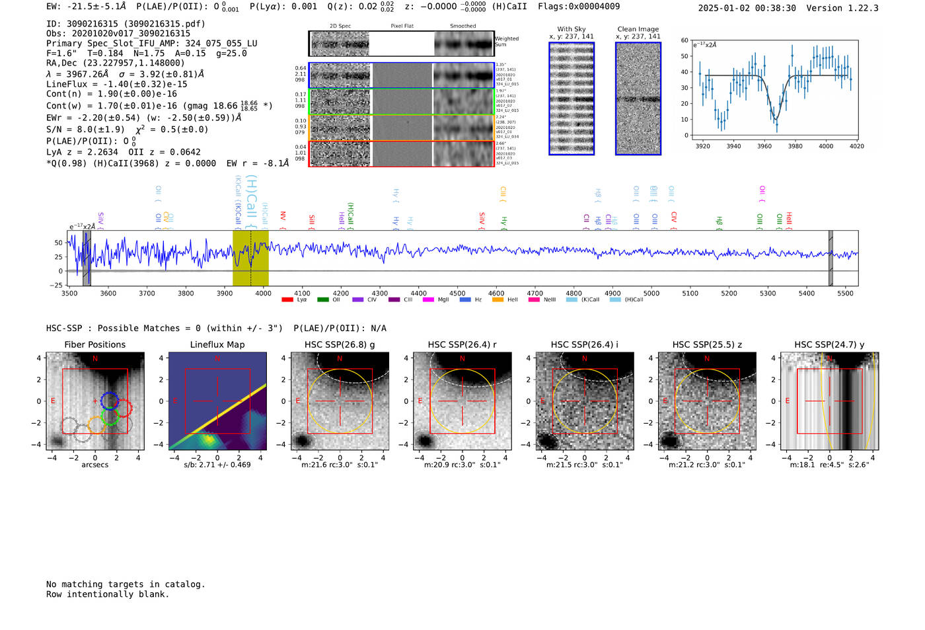Select the orange HeII legend swatch
This screenshot has height=630, width=925.
click(x=498, y=299)
